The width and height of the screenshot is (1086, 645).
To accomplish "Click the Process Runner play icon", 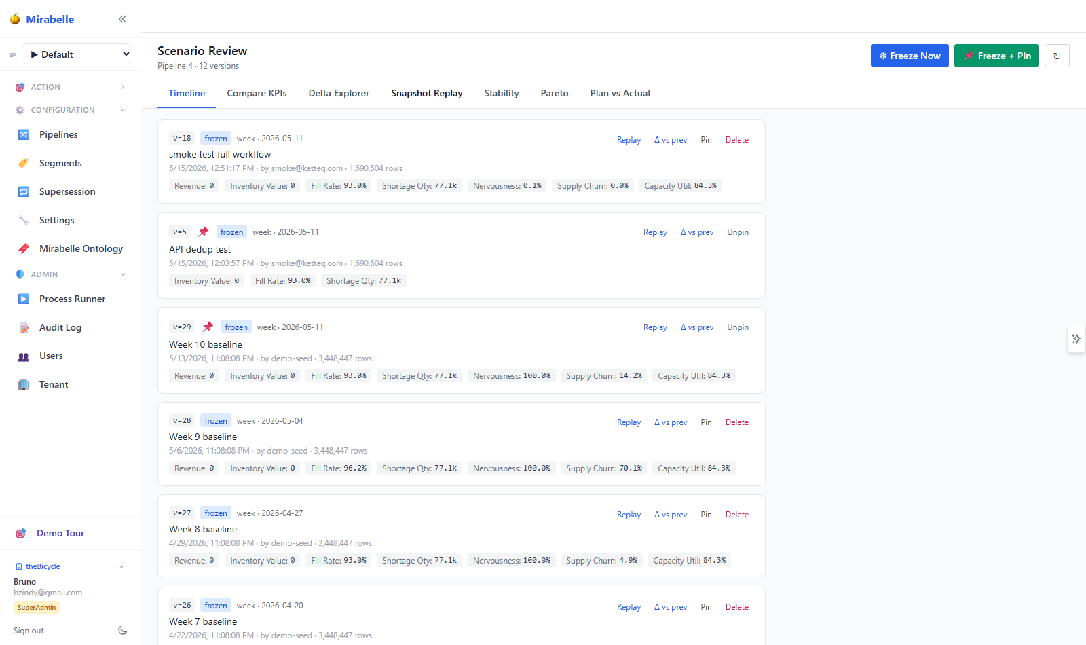I will click(24, 299).
